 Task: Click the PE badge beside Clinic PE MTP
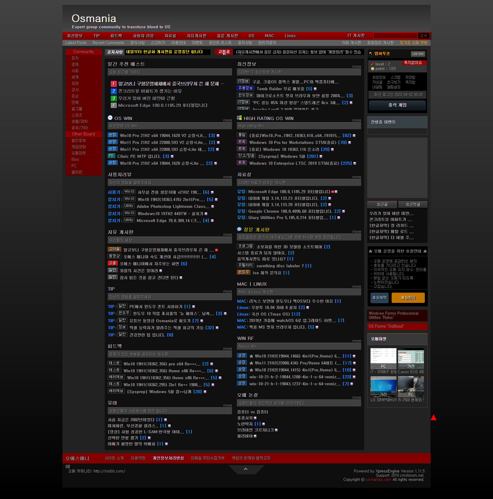[112, 156]
